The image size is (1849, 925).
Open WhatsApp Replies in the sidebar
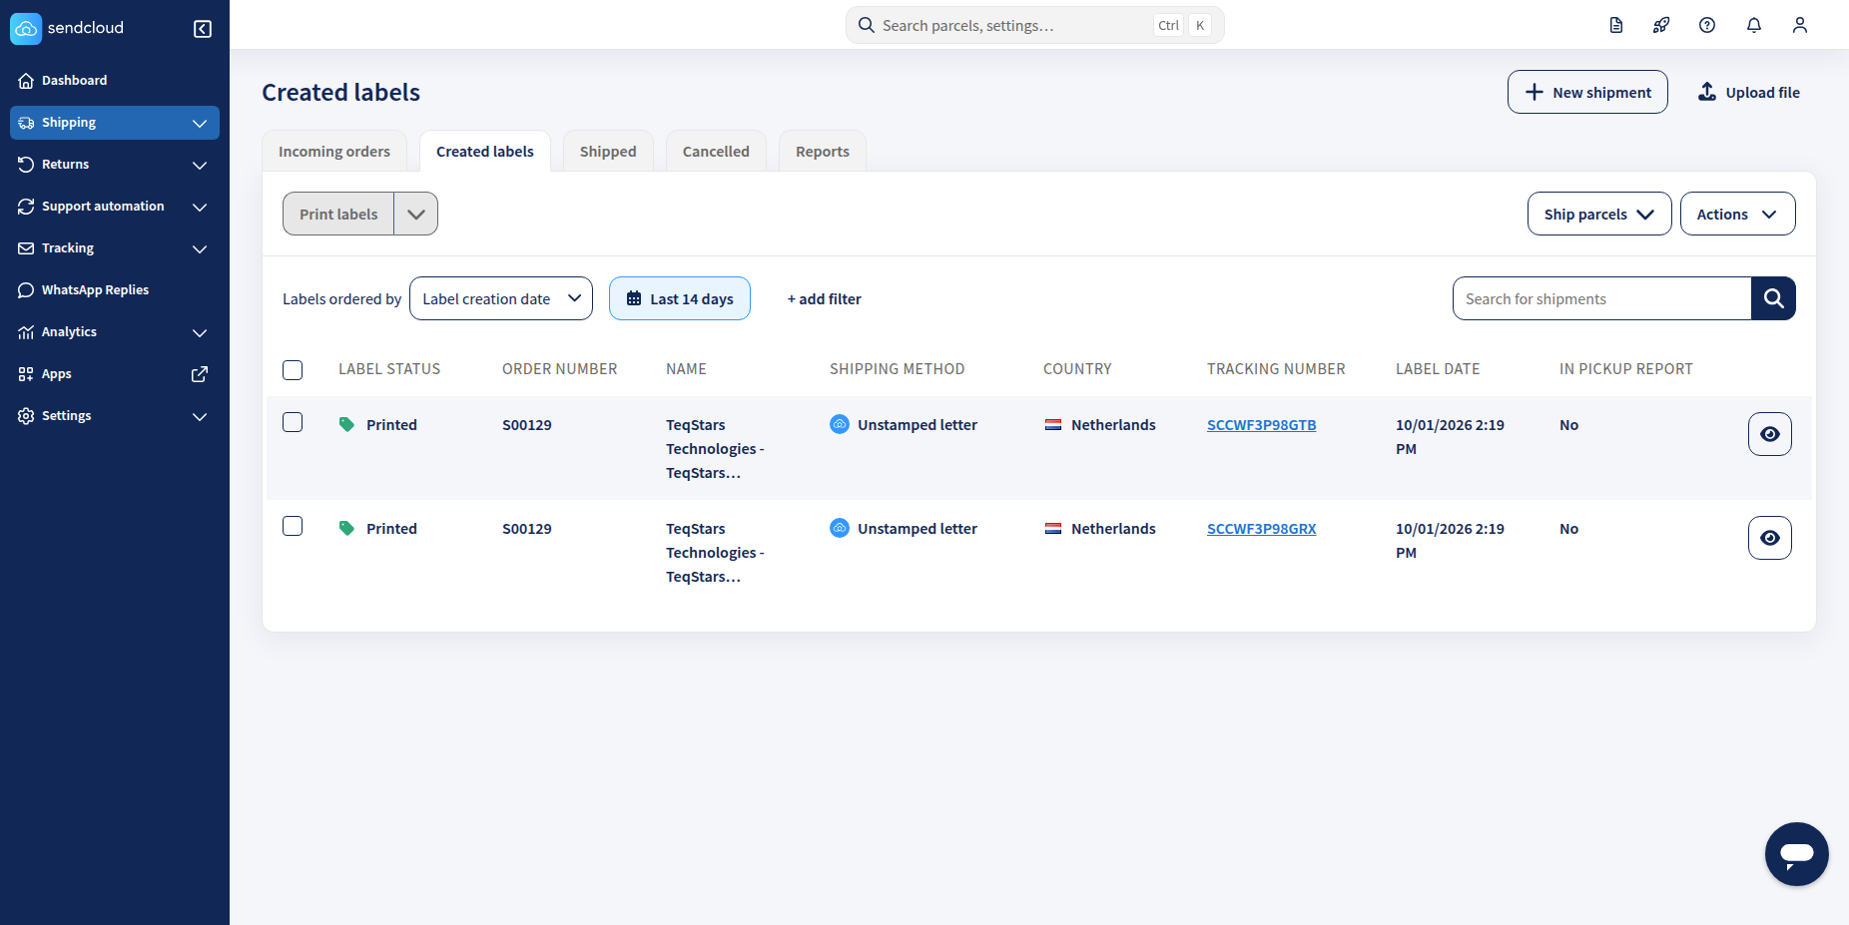pos(115,289)
